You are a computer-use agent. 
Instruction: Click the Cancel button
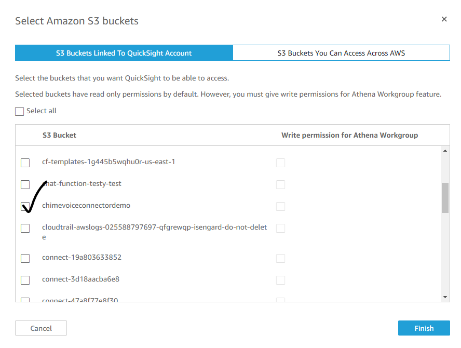point(41,328)
